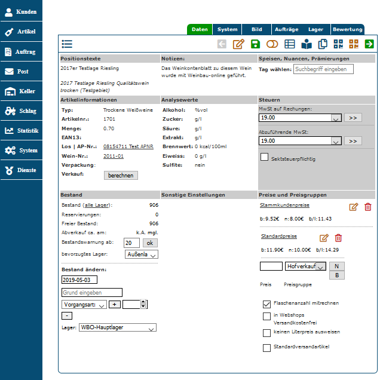Click the orange edit pencil toolbar icon
The width and height of the screenshot is (386, 380).
click(x=238, y=44)
